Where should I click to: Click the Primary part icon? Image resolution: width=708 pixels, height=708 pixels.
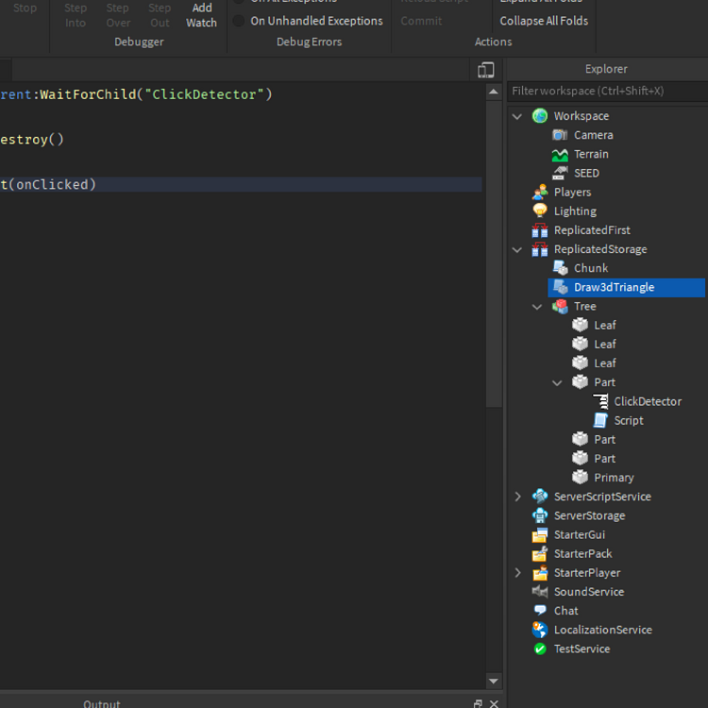580,478
